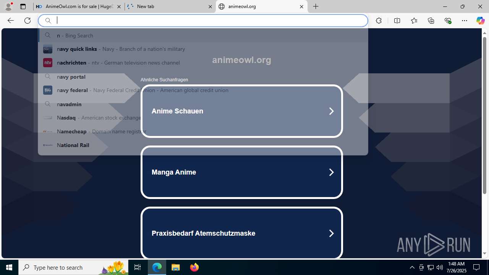Select 'National Rail' suggestion

[x=203, y=145]
